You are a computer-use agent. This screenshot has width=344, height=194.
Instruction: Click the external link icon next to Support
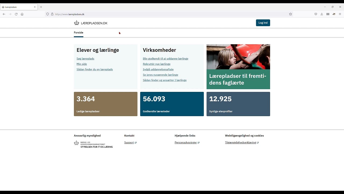click(x=135, y=143)
